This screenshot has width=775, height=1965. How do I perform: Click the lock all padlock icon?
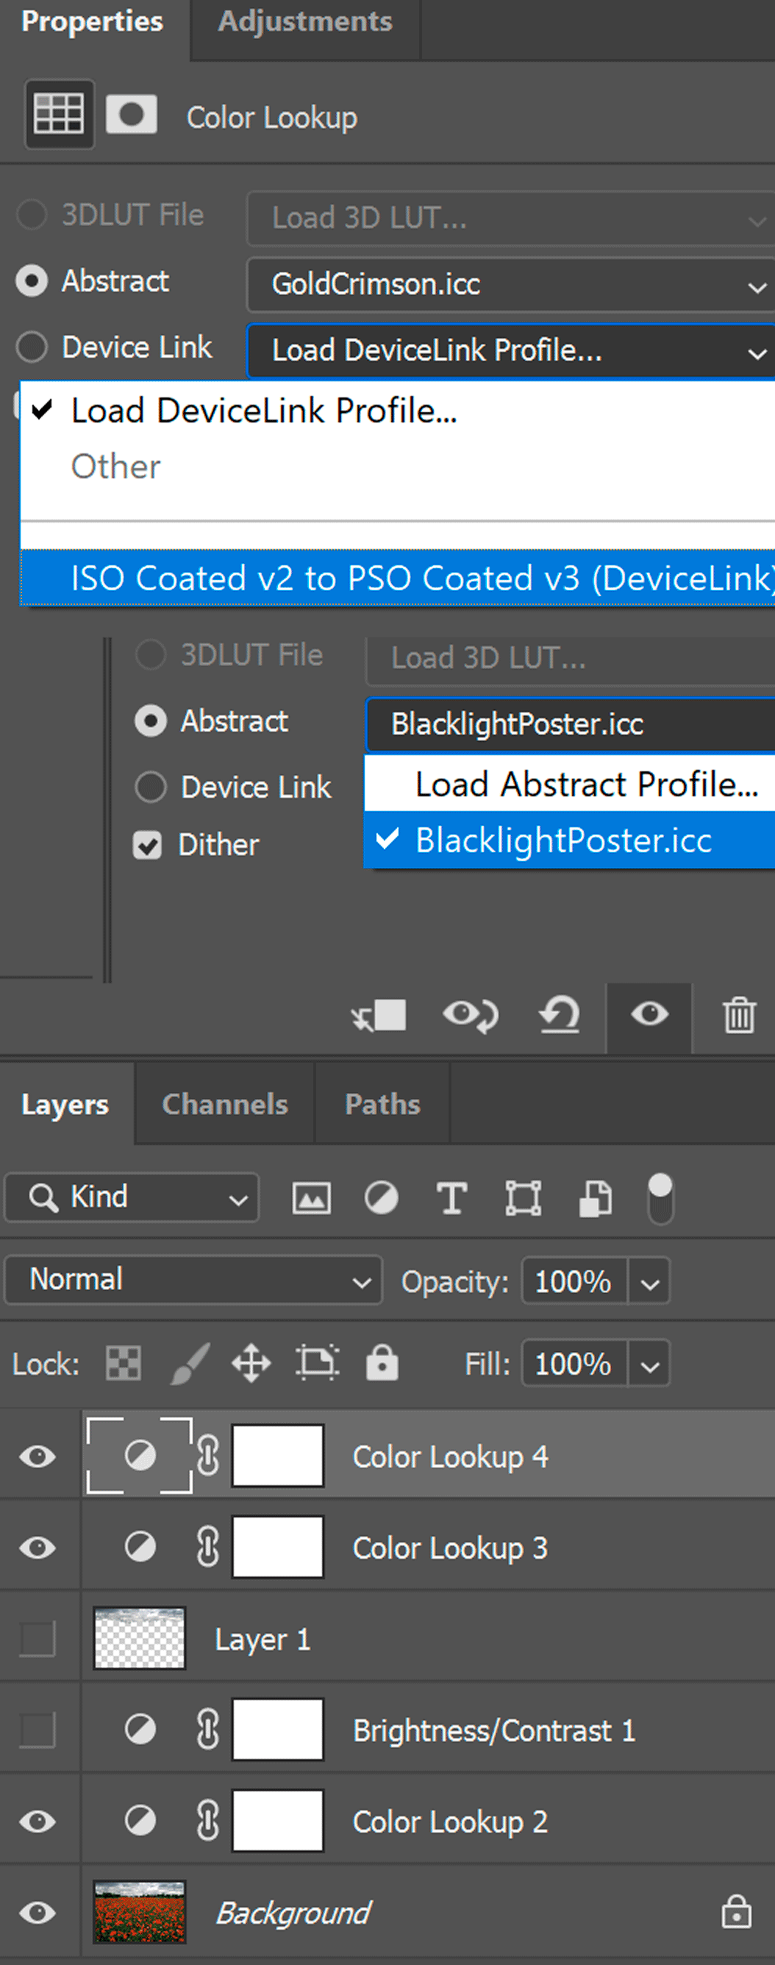[x=382, y=1362]
